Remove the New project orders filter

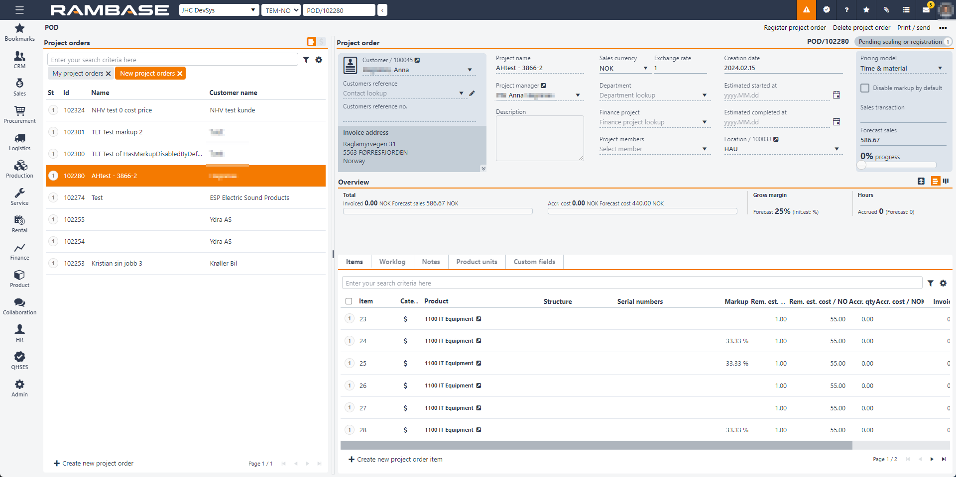click(180, 74)
